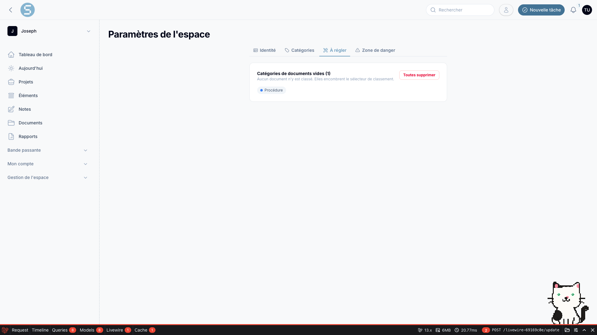597x335 pixels.
Task: Click the Aujourd'hui sun icon
Action: pyautogui.click(x=11, y=68)
